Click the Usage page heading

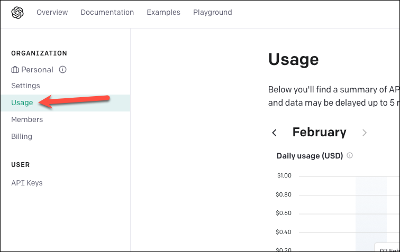coord(293,60)
